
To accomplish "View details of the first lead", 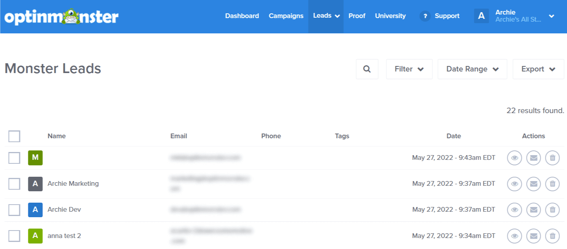I will [514, 157].
